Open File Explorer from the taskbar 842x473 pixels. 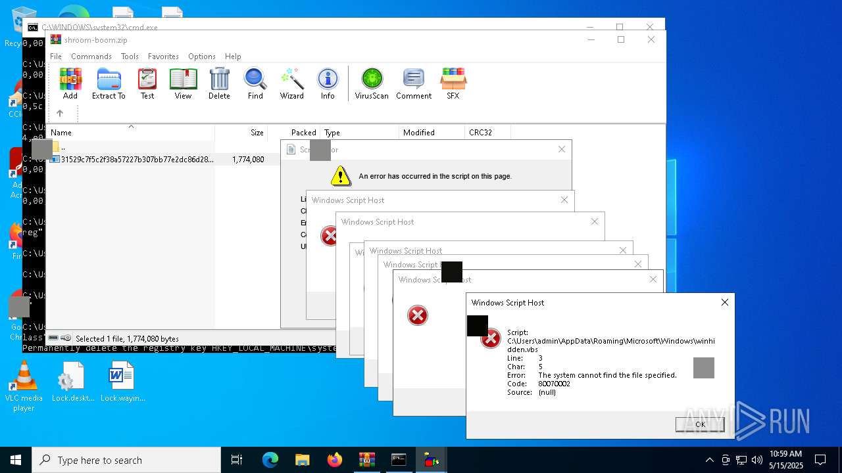click(x=302, y=460)
